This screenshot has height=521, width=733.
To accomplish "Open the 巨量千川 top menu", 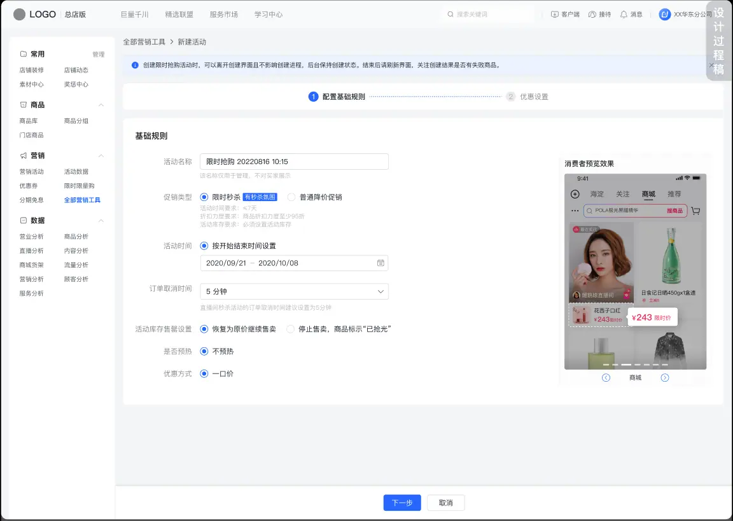I will (x=135, y=15).
